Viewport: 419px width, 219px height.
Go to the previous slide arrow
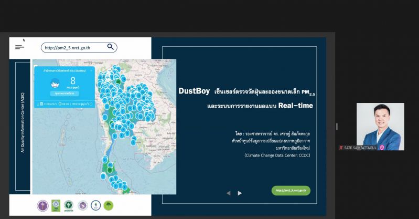(x=228, y=193)
